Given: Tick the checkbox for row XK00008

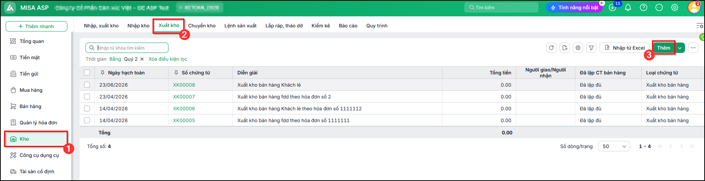Looking at the screenshot, I should coord(87,85).
